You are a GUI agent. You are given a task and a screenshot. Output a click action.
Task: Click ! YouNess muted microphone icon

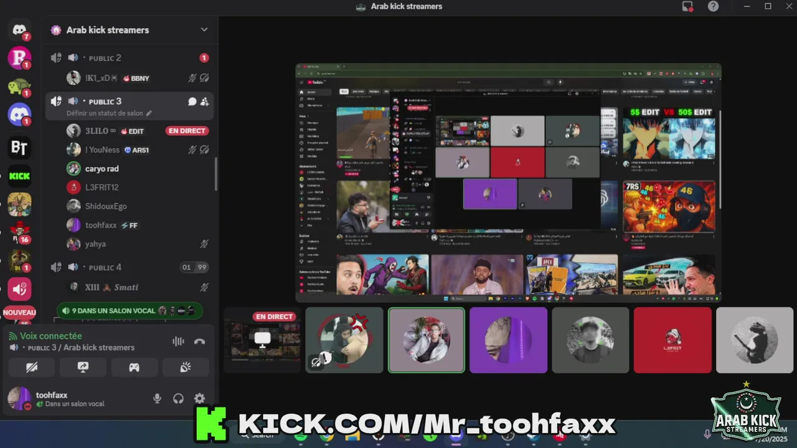(192, 150)
